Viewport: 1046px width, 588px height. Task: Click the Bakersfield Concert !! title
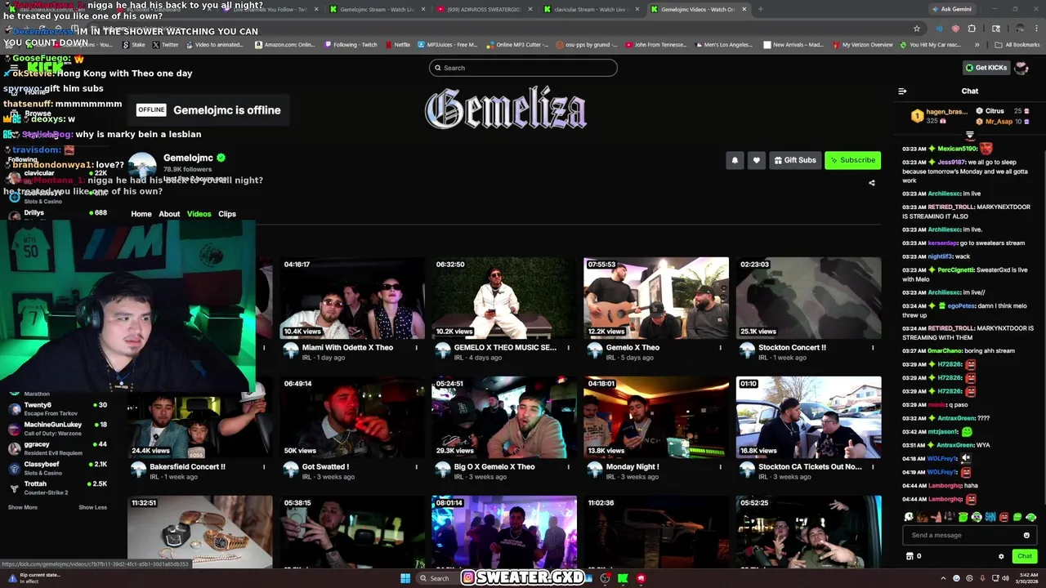187,467
